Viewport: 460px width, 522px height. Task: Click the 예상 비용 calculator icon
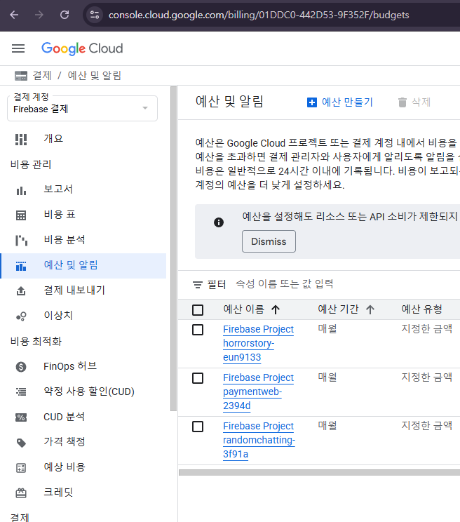(x=21, y=468)
